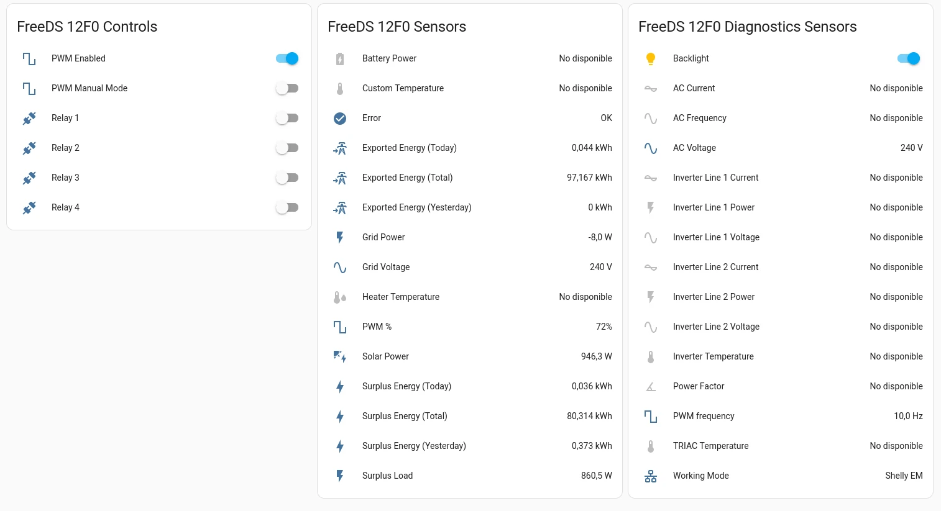Viewport: 941px width, 511px height.
Task: Click the Surplus Energy (Today) lightning icon
Action: [340, 386]
